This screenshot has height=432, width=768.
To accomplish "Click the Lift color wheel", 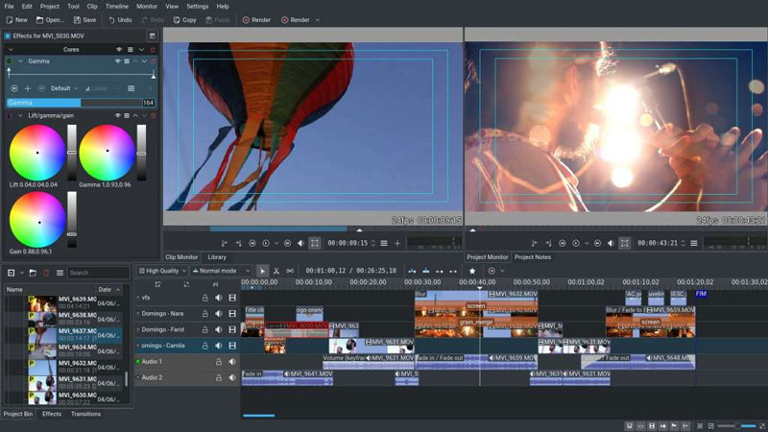I will tap(37, 153).
